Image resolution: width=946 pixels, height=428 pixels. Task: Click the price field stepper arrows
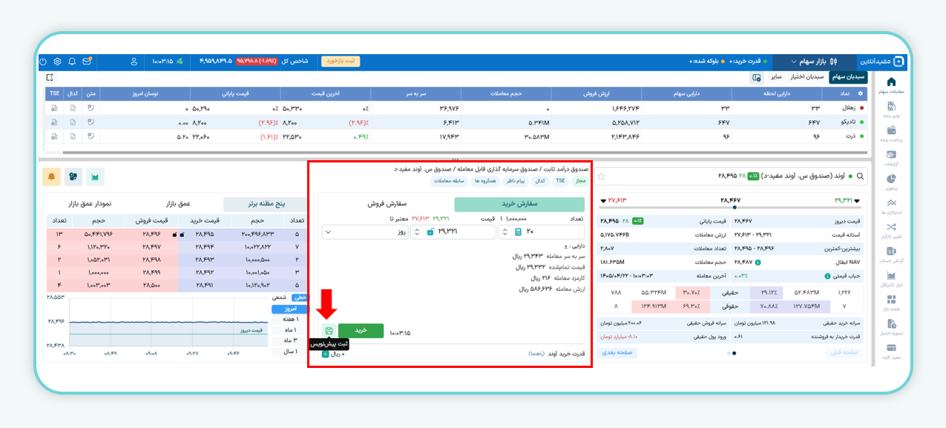[x=415, y=232]
